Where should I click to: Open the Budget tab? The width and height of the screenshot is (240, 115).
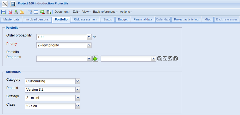[123, 20]
